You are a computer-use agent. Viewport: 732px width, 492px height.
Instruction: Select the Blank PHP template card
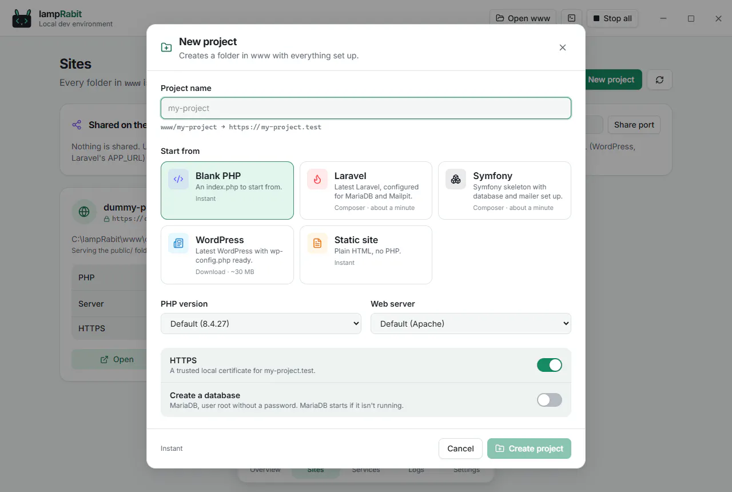(x=227, y=191)
